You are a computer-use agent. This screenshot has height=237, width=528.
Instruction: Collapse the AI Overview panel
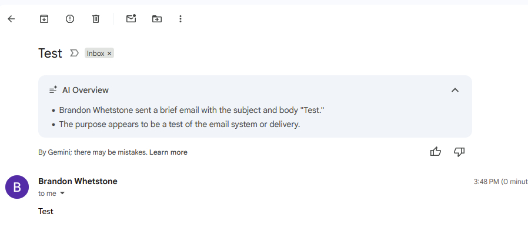(455, 90)
